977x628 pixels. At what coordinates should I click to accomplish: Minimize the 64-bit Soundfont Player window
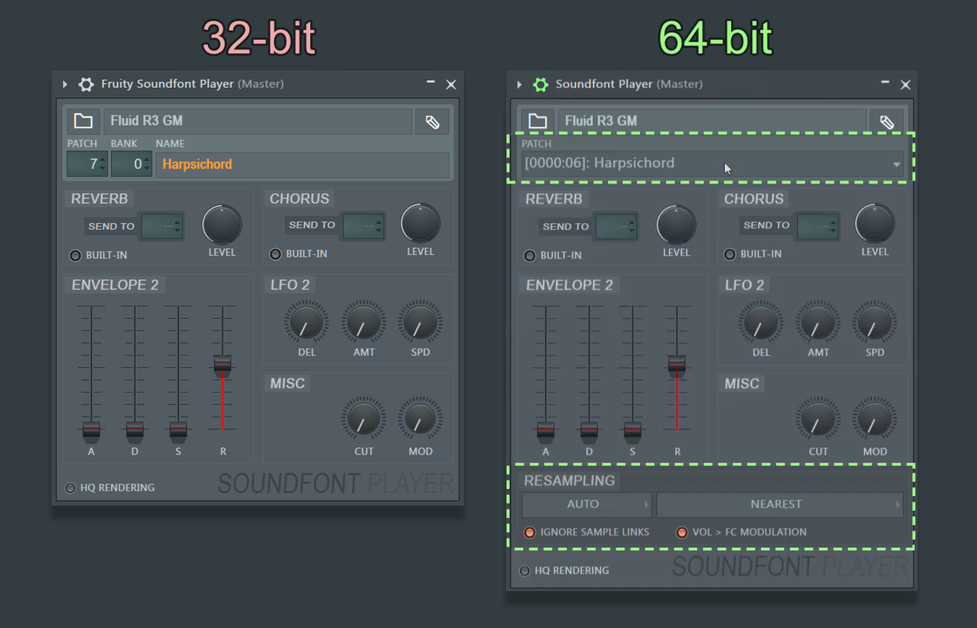tap(885, 82)
